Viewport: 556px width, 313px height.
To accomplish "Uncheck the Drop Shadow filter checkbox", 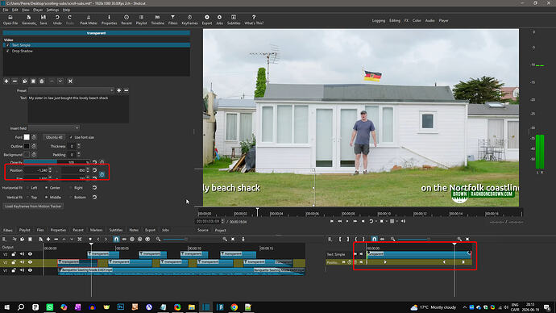I will coord(8,51).
